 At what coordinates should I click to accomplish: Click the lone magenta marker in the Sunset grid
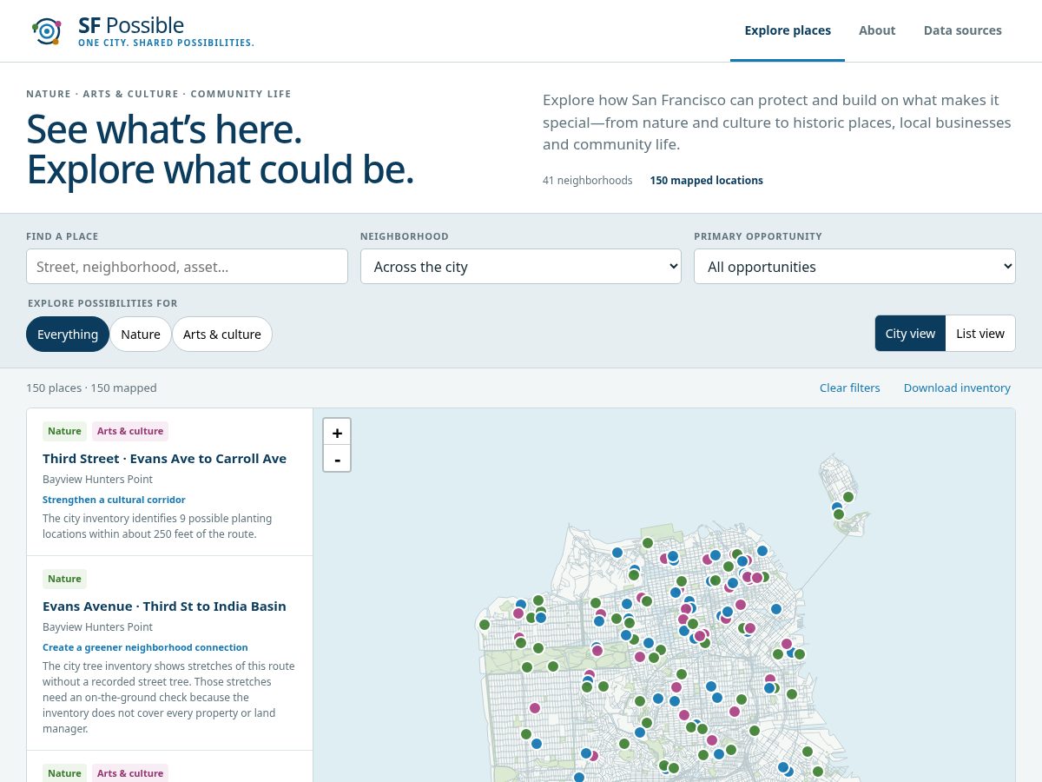(x=535, y=708)
